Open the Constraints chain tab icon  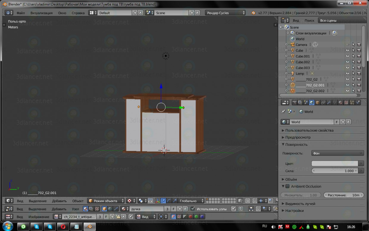point(323,103)
